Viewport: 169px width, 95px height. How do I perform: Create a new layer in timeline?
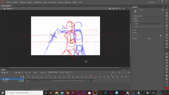pos(2,73)
